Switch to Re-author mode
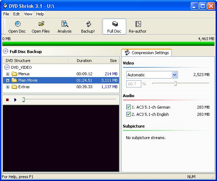The height and width of the screenshot is (181, 217). [x=138, y=27]
